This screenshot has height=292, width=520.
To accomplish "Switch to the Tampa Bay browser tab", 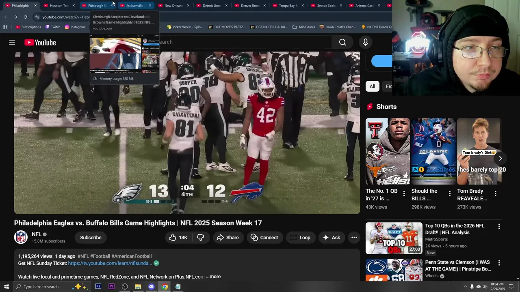I will click(x=288, y=6).
